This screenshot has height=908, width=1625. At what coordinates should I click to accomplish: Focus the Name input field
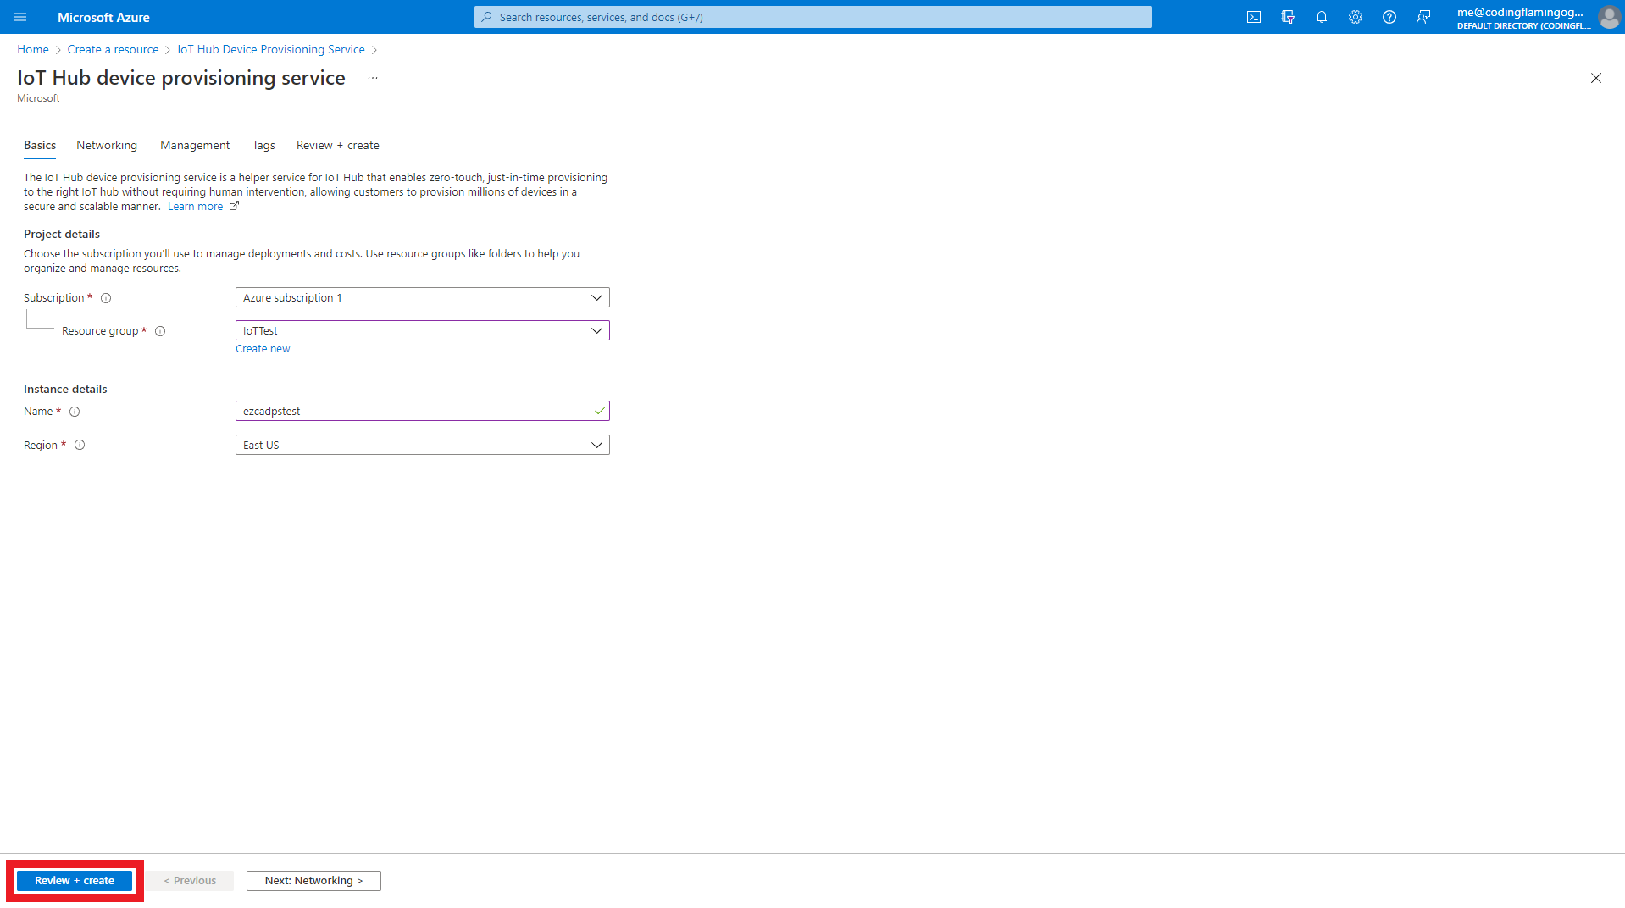click(423, 411)
